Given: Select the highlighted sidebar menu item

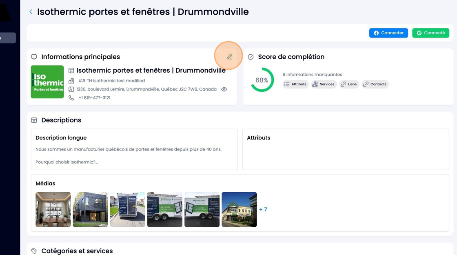Looking at the screenshot, I should click(x=8, y=38).
